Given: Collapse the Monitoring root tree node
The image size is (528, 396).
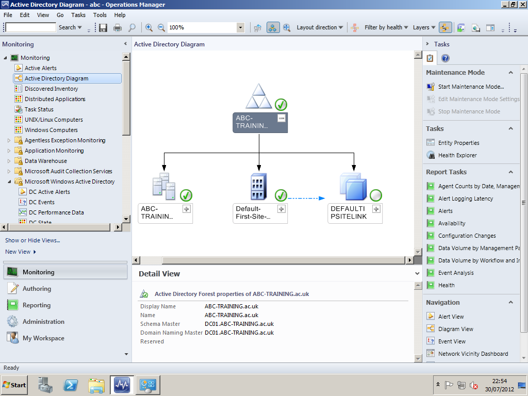Looking at the screenshot, I should click(5, 58).
